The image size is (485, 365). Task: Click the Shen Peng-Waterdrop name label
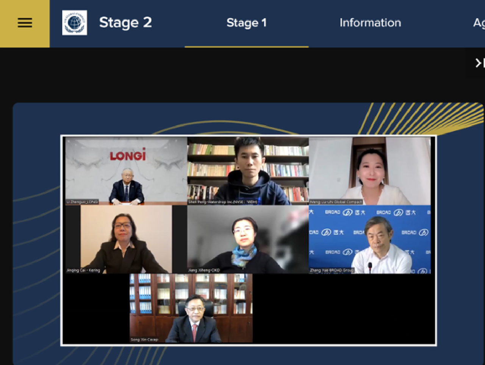coord(223,202)
